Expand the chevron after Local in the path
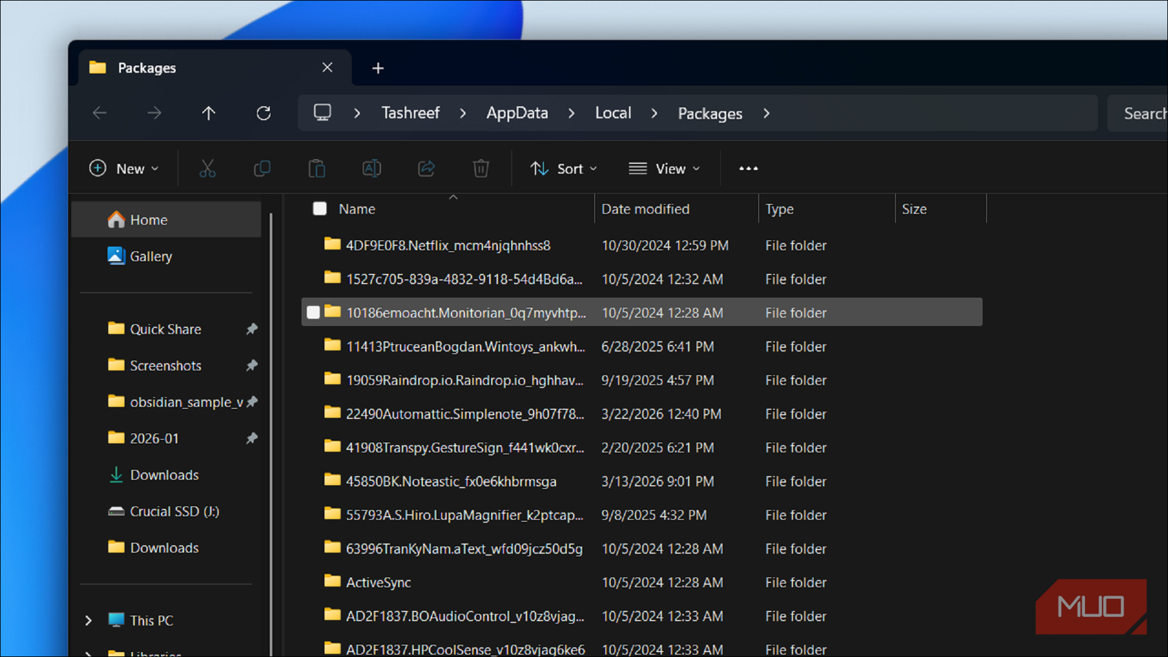Image resolution: width=1168 pixels, height=657 pixels. tap(654, 114)
